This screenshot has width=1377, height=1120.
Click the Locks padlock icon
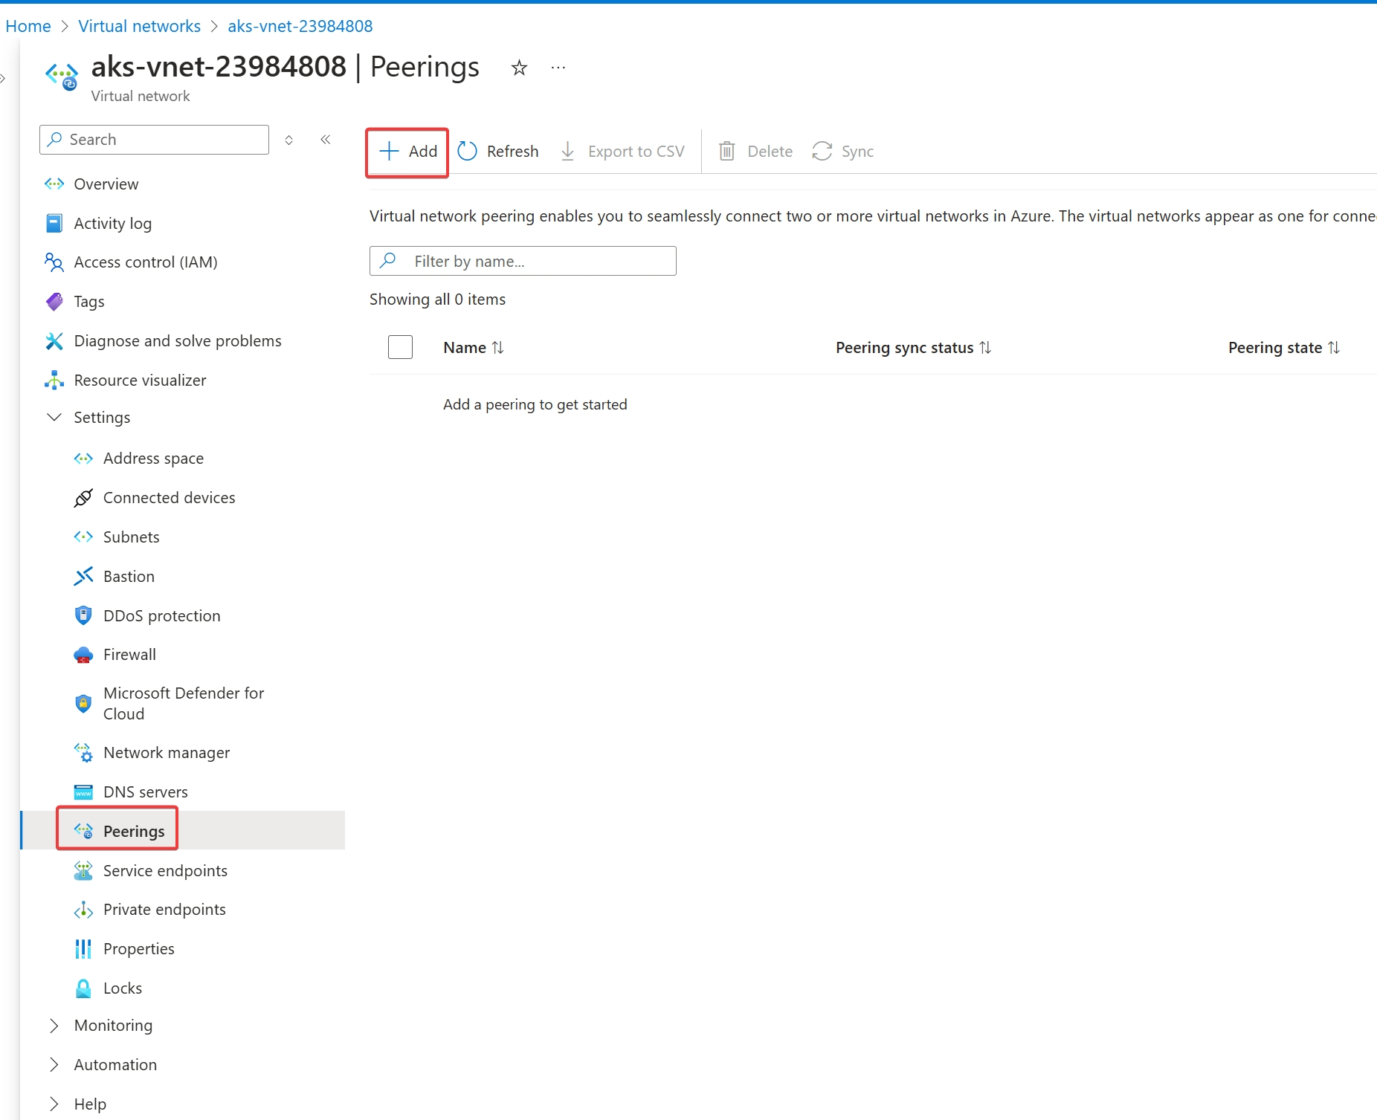click(x=83, y=988)
